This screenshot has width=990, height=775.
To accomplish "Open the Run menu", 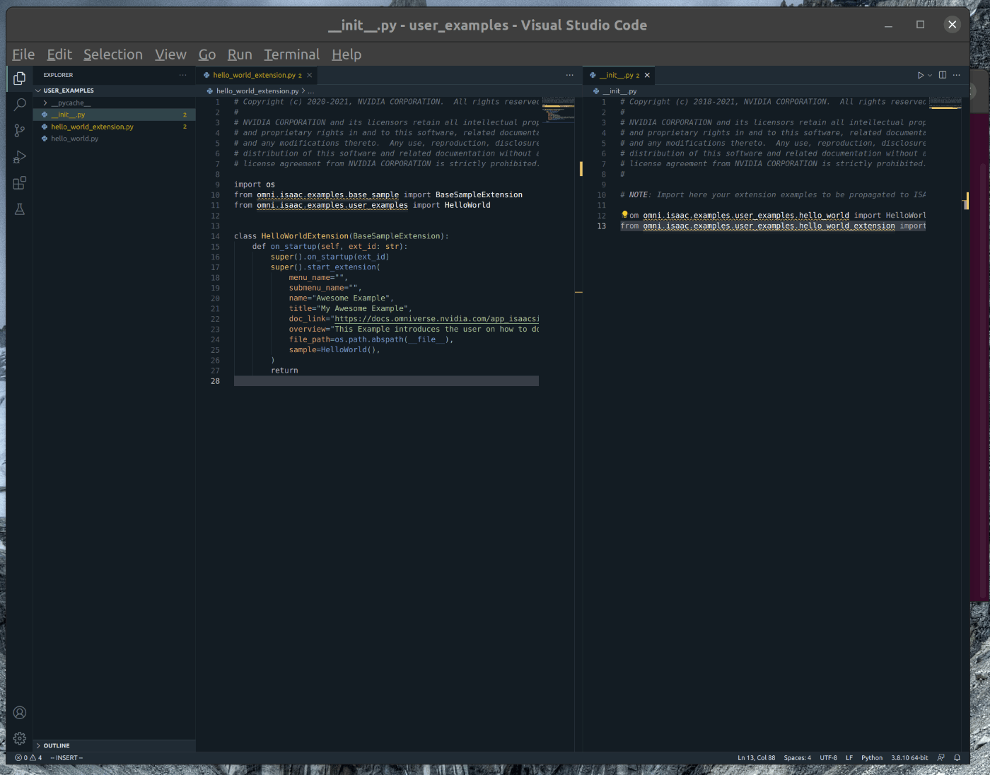I will (240, 54).
